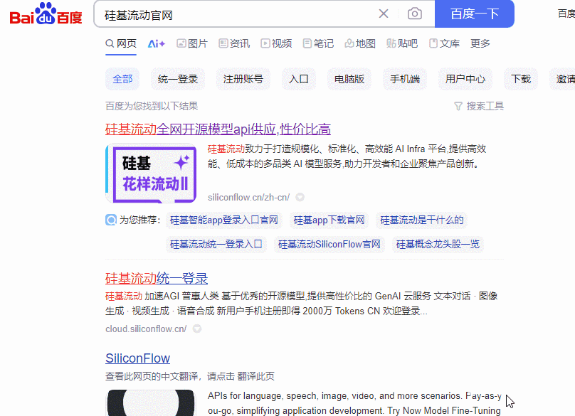The width and height of the screenshot is (575, 416).
Task: Select the 电脑版 filter chip
Action: (349, 79)
